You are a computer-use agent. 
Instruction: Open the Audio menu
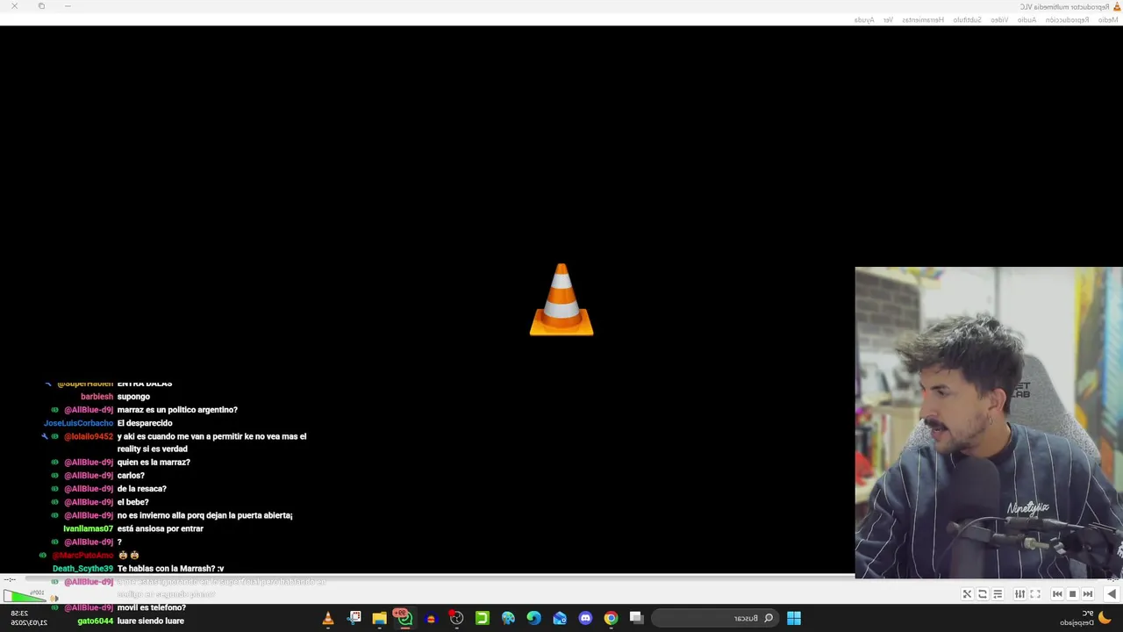pyautogui.click(x=1026, y=19)
